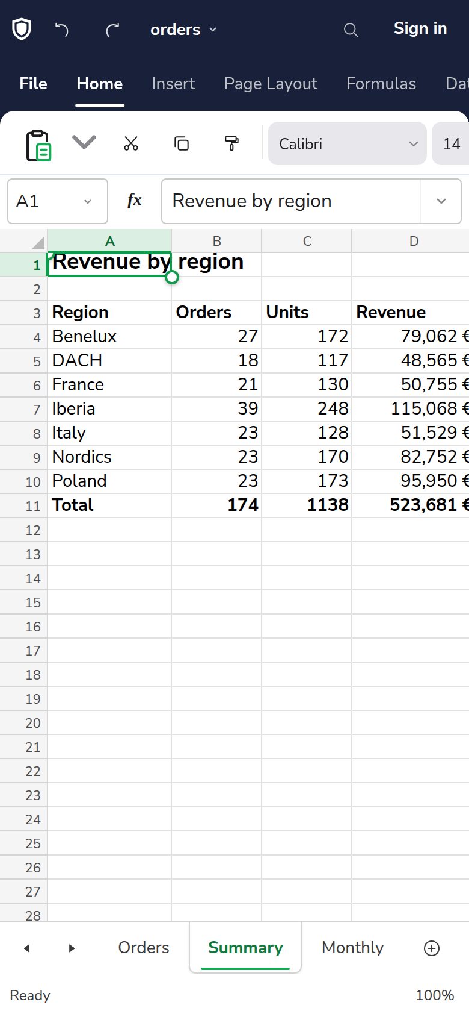The height and width of the screenshot is (1017, 469).
Task: Undo the last action
Action: (x=62, y=29)
